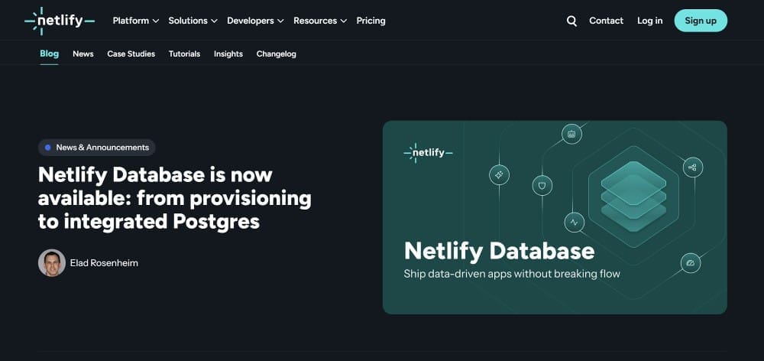764x361 pixels.
Task: Click Elad Rosenheim's avatar photo
Action: coord(52,263)
